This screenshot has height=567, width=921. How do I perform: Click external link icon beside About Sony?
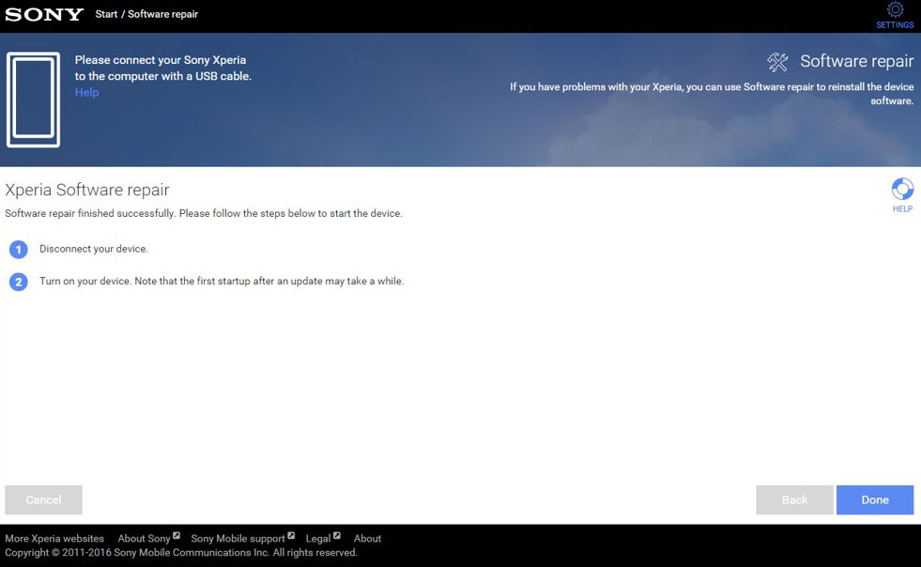point(177,535)
